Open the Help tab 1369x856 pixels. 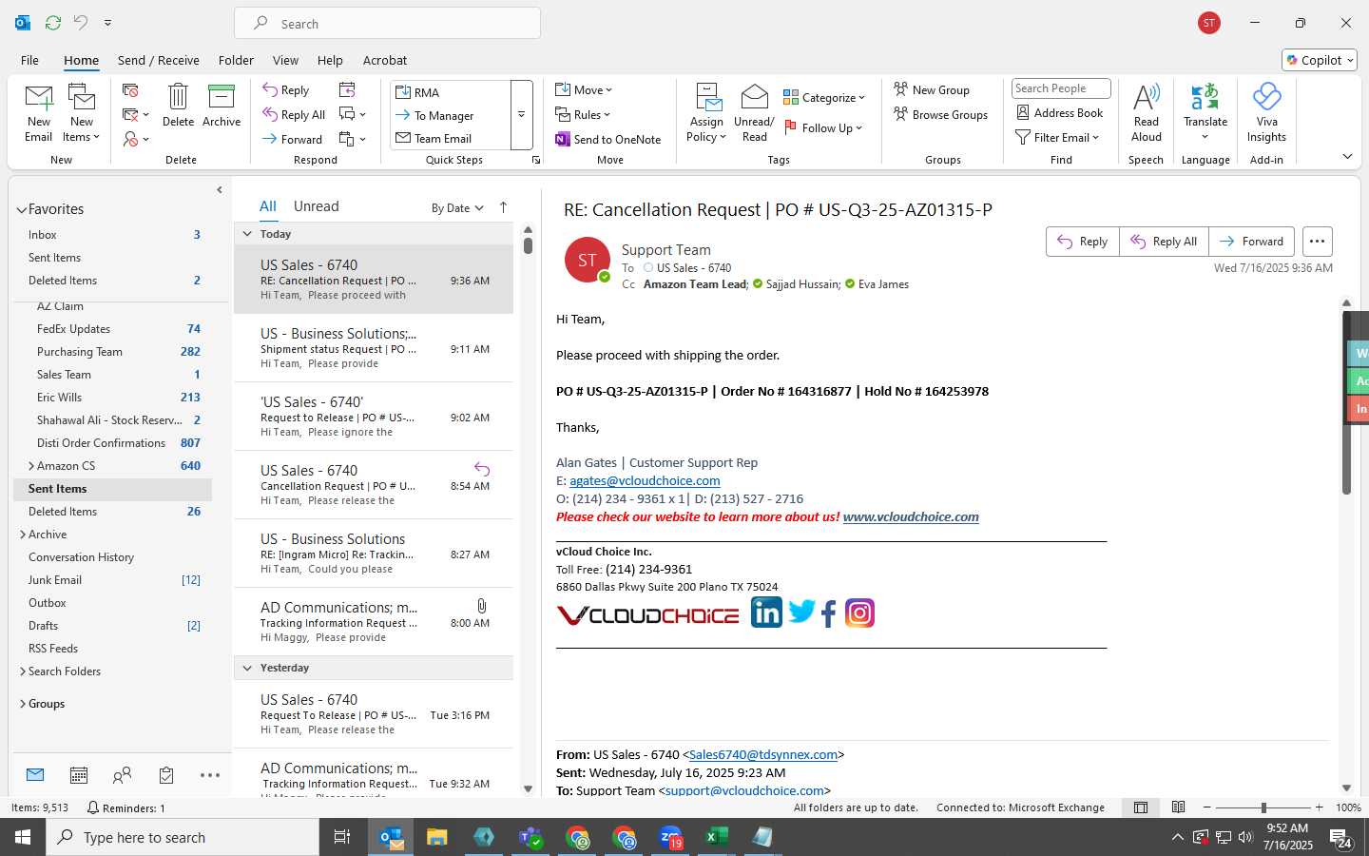tap(330, 60)
